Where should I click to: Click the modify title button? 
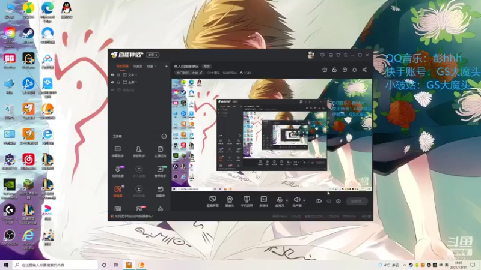(207, 67)
